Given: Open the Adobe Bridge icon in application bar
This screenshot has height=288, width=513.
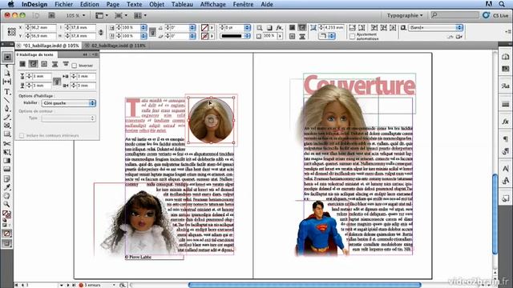Looking at the screenshot, I should 51,15.
